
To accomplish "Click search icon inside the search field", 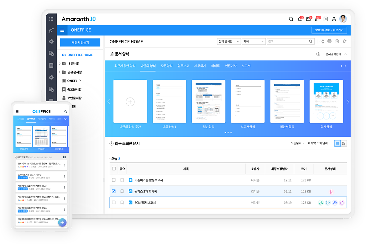I will [x=311, y=41].
